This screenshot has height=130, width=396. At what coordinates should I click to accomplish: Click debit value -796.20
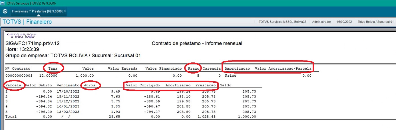pos(44,111)
